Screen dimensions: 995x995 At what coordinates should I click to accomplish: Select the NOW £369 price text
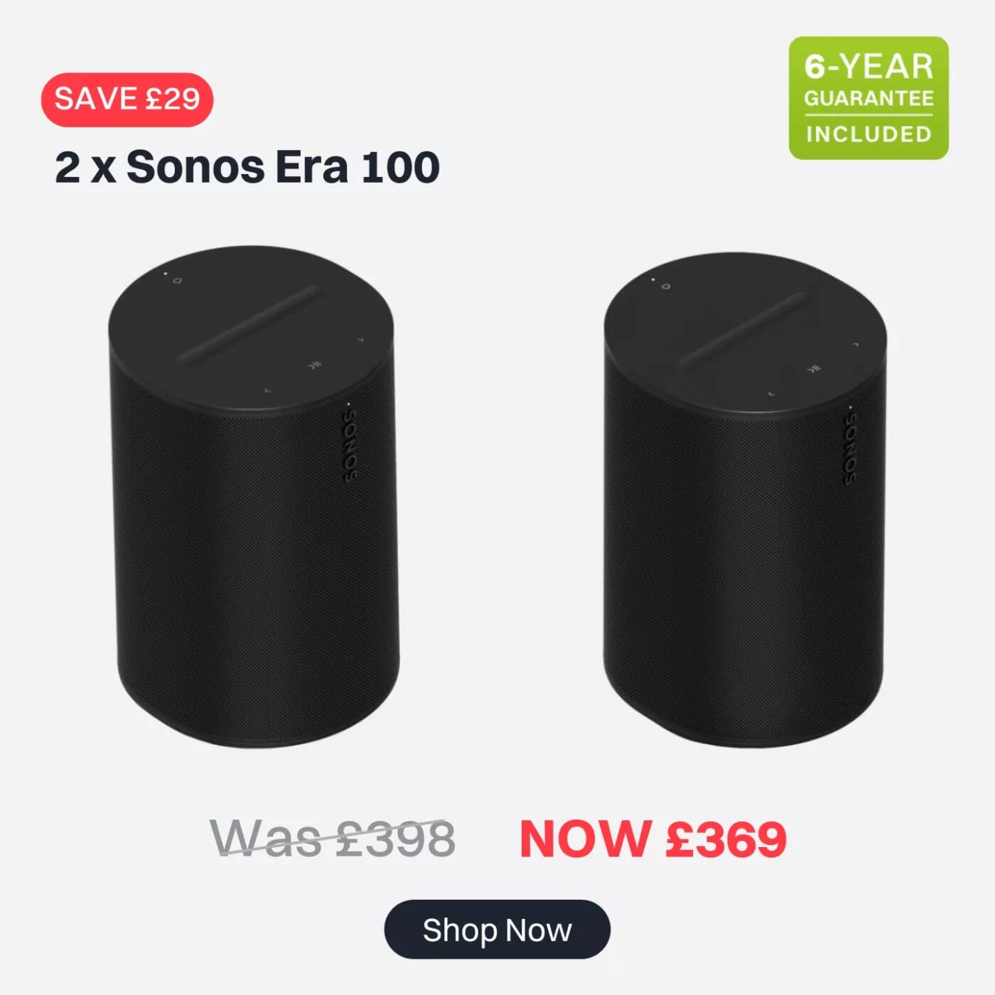coord(653,839)
